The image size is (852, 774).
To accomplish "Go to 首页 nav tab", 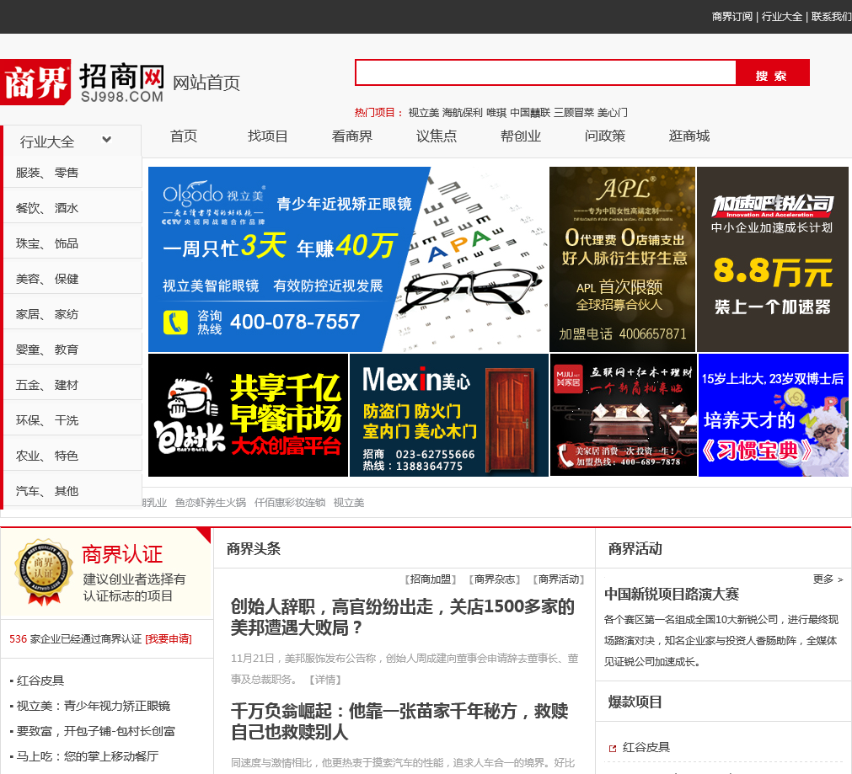I will [x=184, y=136].
